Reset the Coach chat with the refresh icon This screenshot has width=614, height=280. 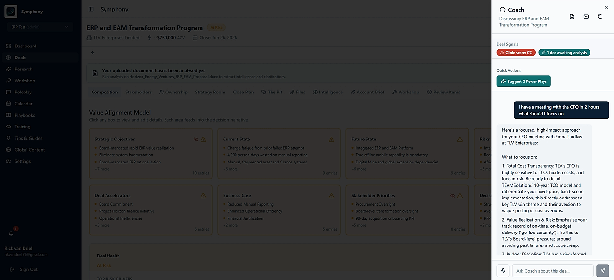point(600,17)
